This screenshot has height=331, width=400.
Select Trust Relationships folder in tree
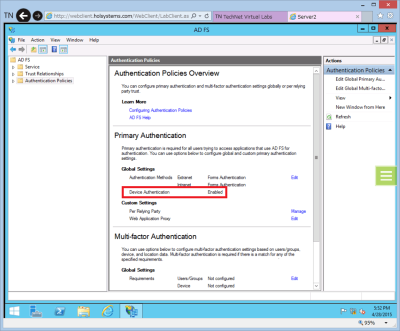click(44, 74)
